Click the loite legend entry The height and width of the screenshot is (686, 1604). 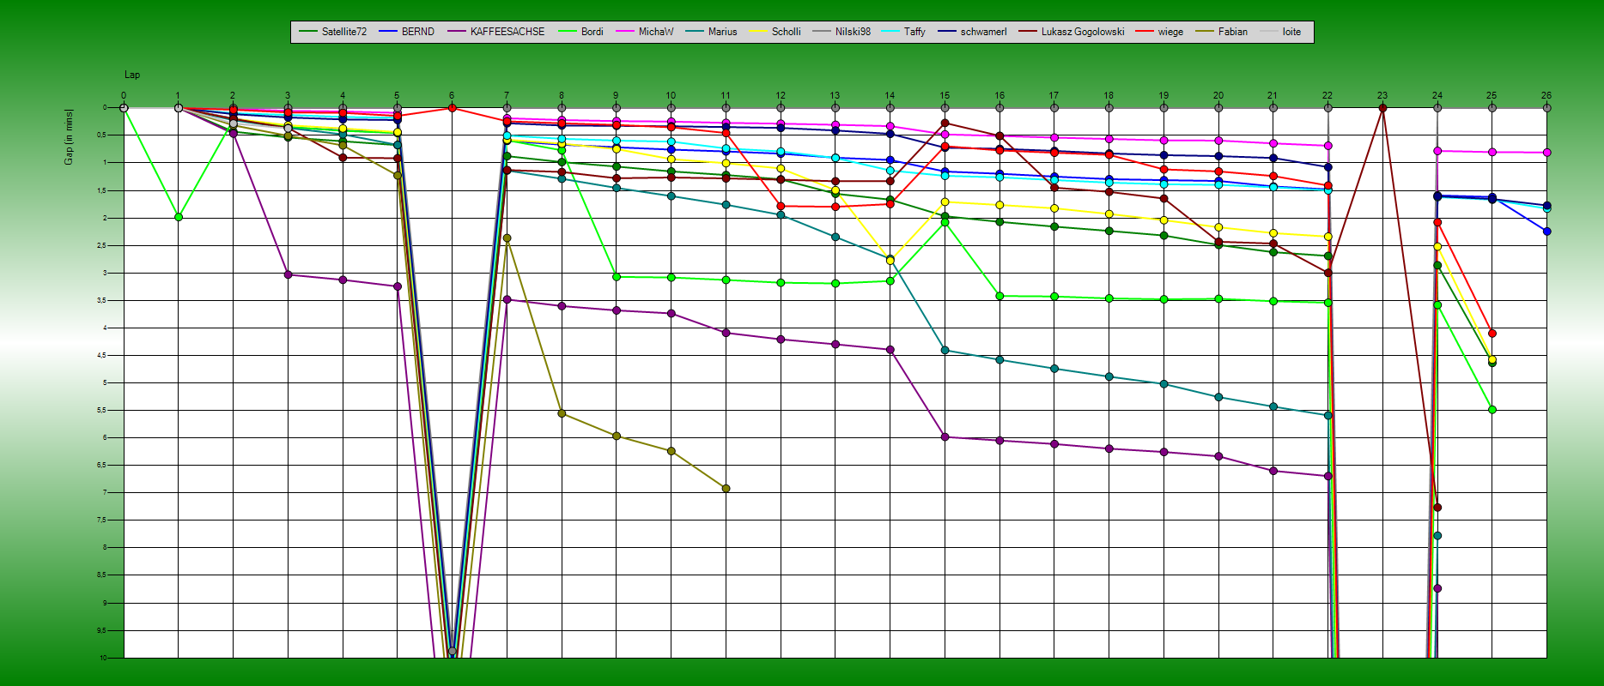tap(1280, 32)
